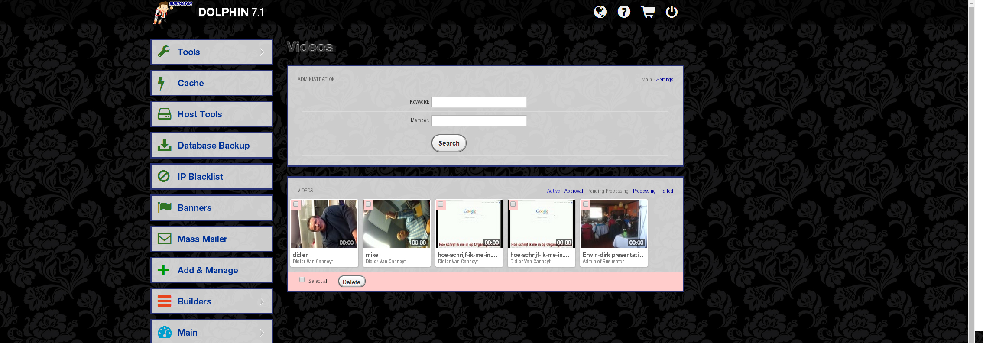This screenshot has width=983, height=343.
Task: Switch to the Approval videos tab
Action: (x=573, y=191)
